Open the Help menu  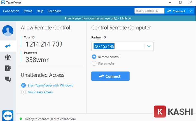(40, 11)
